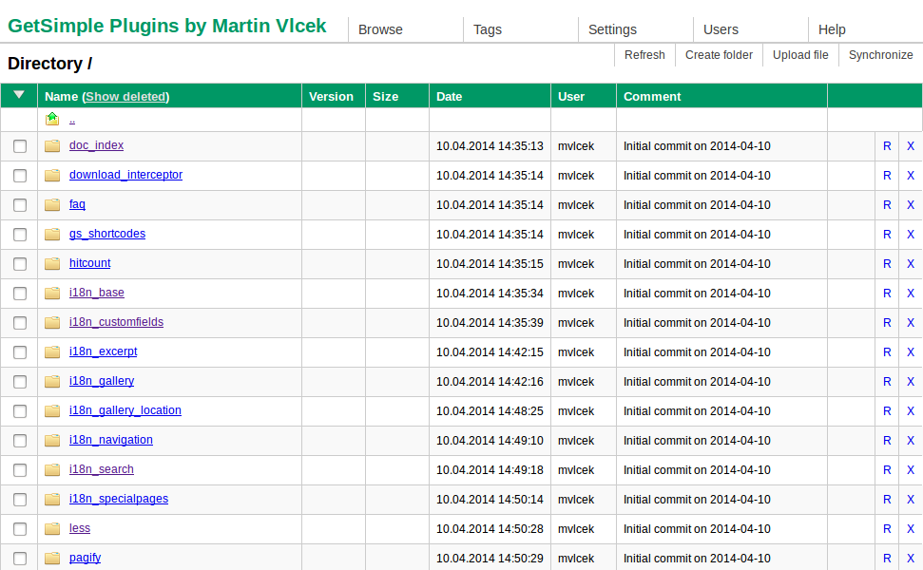Open the i18n_navigation folder link
Image resolution: width=923 pixels, height=570 pixels.
tap(110, 440)
